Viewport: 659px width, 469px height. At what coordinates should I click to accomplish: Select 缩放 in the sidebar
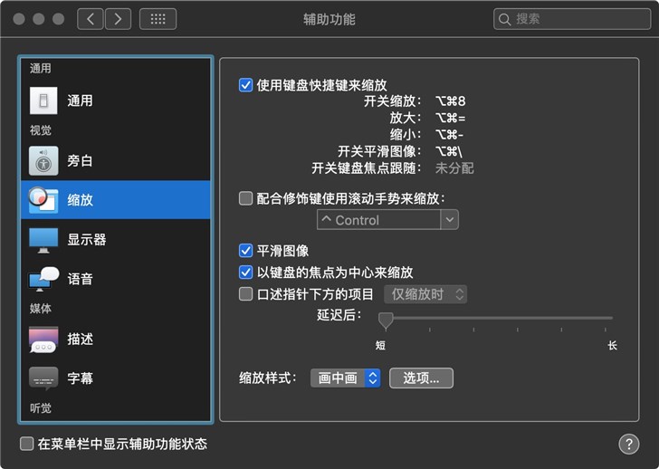116,200
